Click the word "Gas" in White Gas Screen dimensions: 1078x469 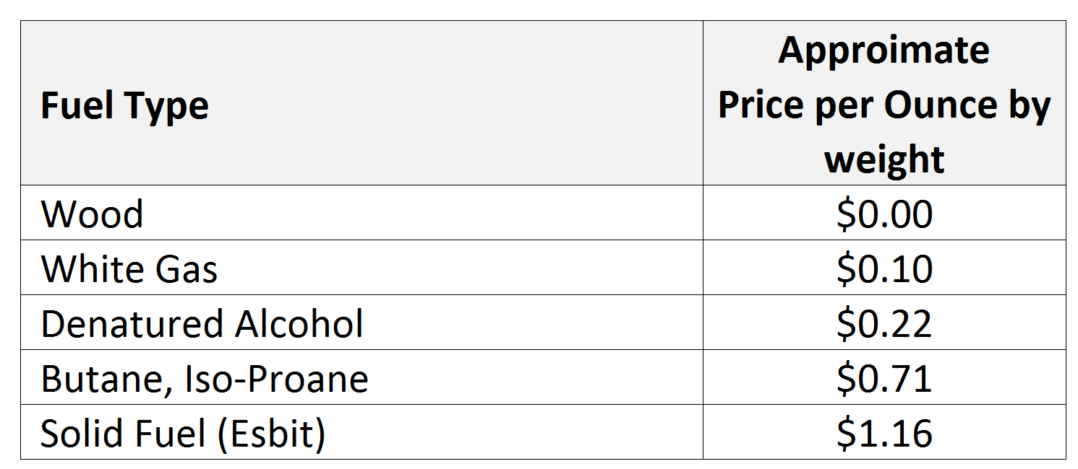[185, 269]
